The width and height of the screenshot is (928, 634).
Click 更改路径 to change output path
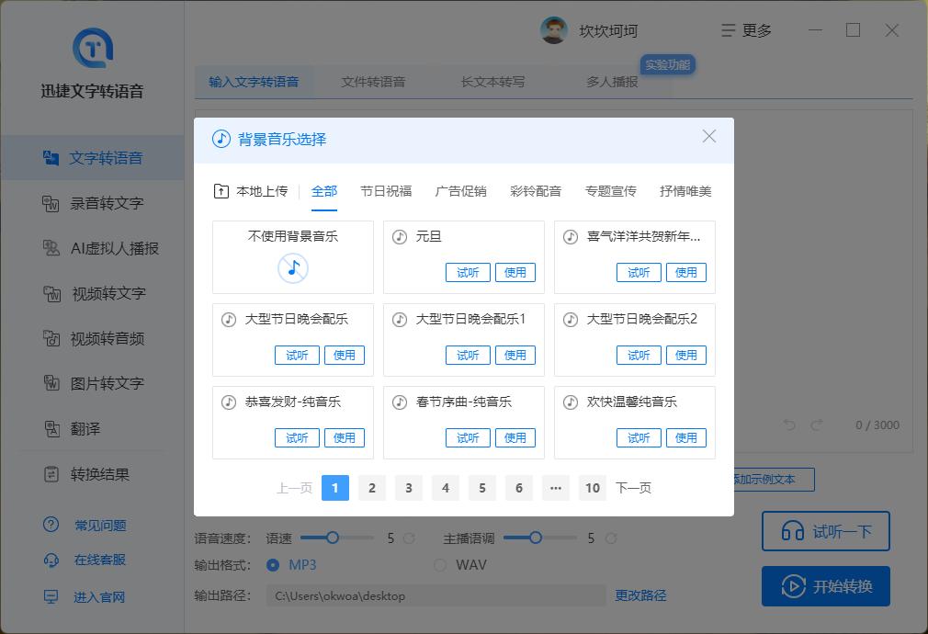point(640,595)
